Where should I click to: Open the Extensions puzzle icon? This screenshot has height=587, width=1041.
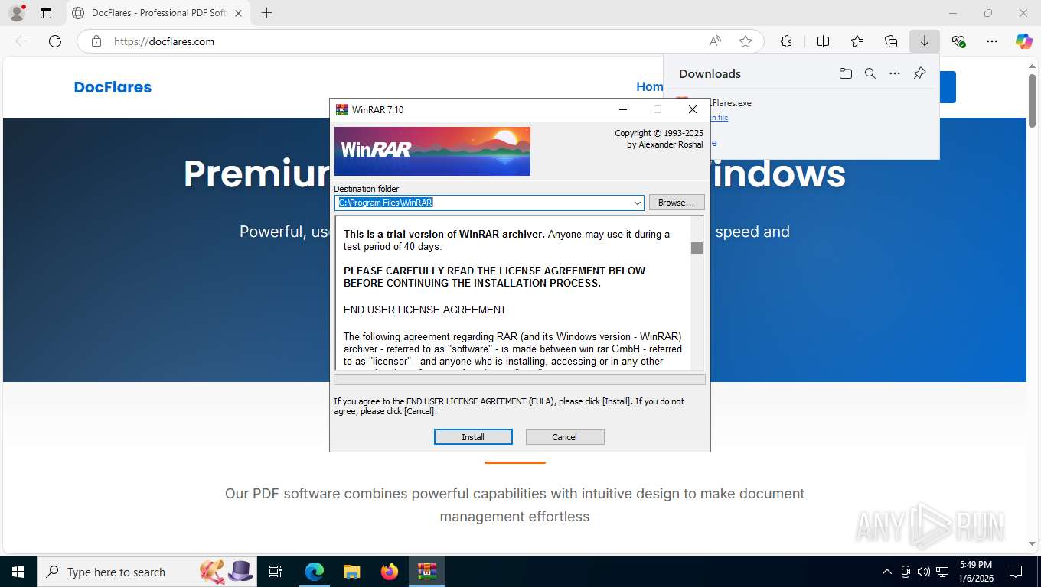786,41
